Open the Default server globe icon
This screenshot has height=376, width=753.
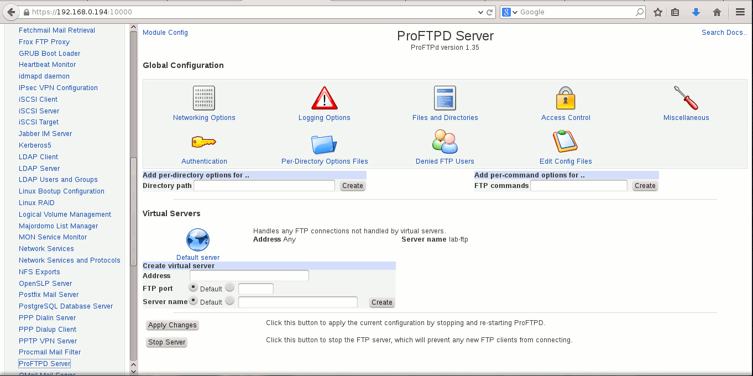pos(198,240)
